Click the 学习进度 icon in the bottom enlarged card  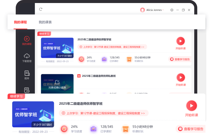pos(64,129)
